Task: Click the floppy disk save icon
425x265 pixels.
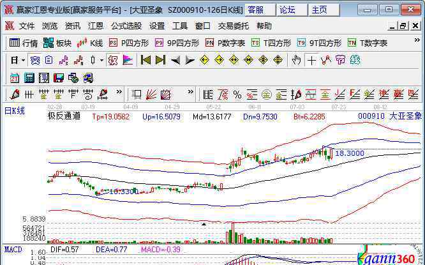Action: 59,78
